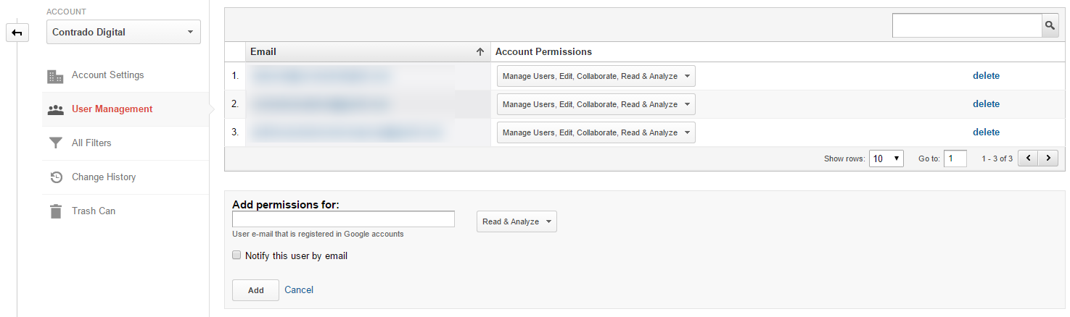Go to next page arrow
This screenshot has width=1070, height=317.
click(x=1048, y=158)
